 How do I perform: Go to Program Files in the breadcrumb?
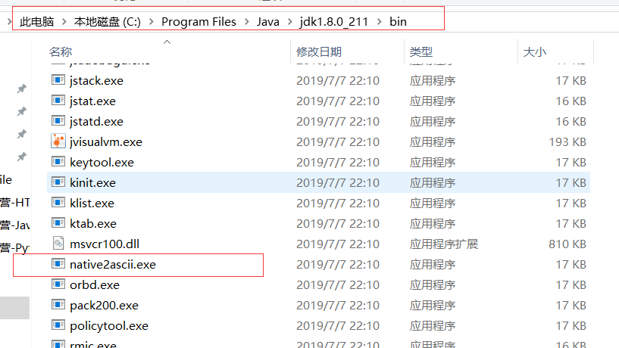[199, 22]
